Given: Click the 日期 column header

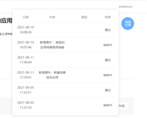Looking at the screenshot, I should pyautogui.click(x=25, y=17).
